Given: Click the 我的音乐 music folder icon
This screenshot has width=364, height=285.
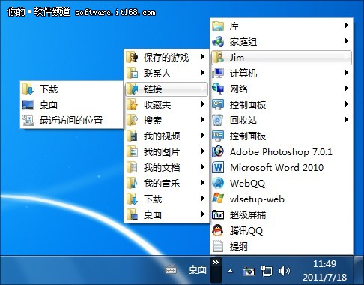Looking at the screenshot, I should [x=132, y=183].
